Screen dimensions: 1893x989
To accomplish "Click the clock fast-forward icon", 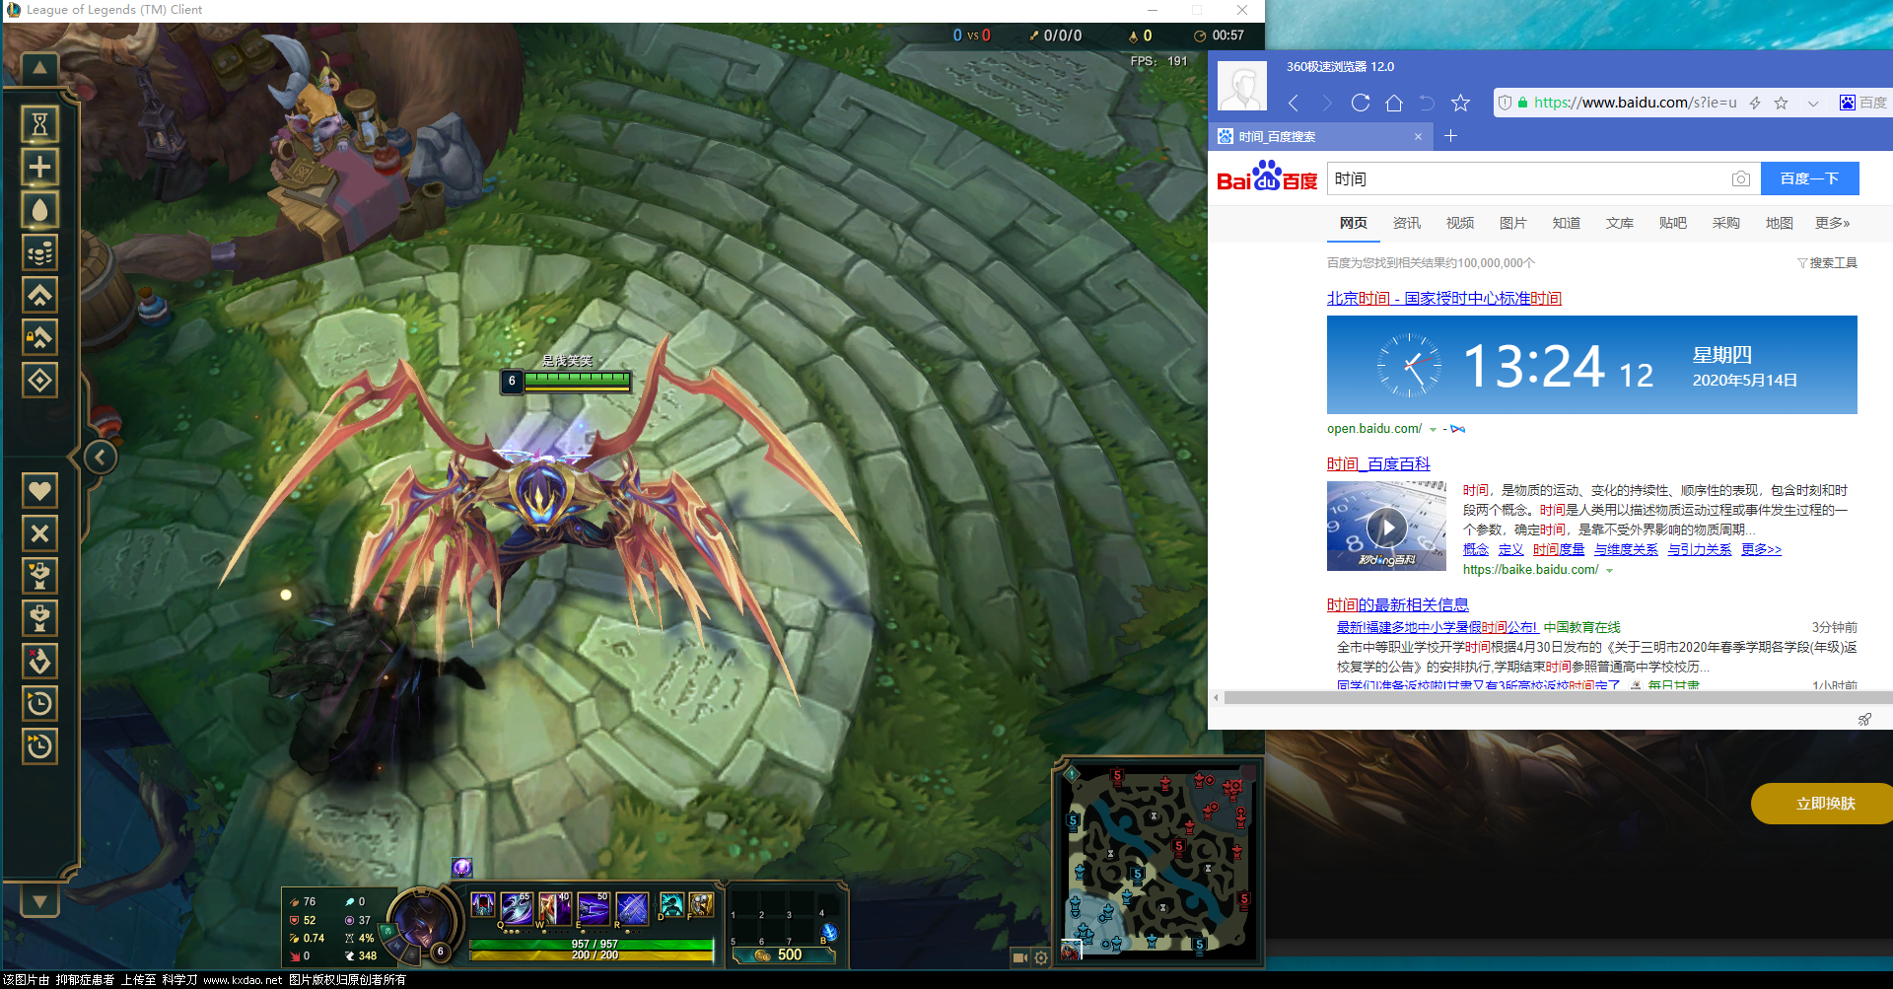I will pos(39,703).
